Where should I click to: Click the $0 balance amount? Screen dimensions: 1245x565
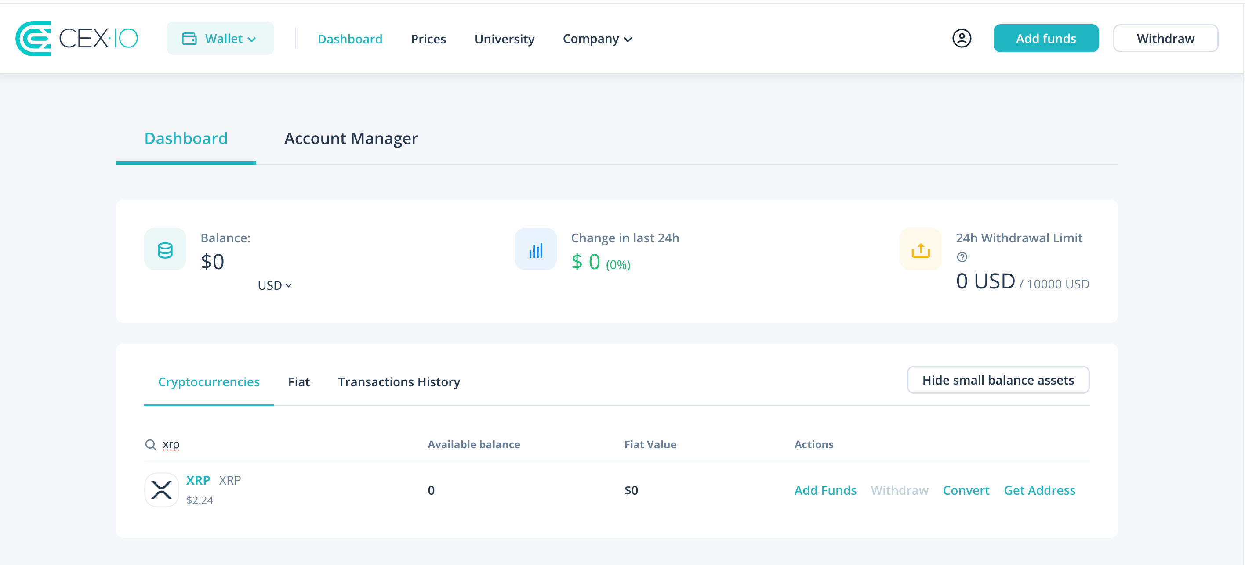pos(212,262)
